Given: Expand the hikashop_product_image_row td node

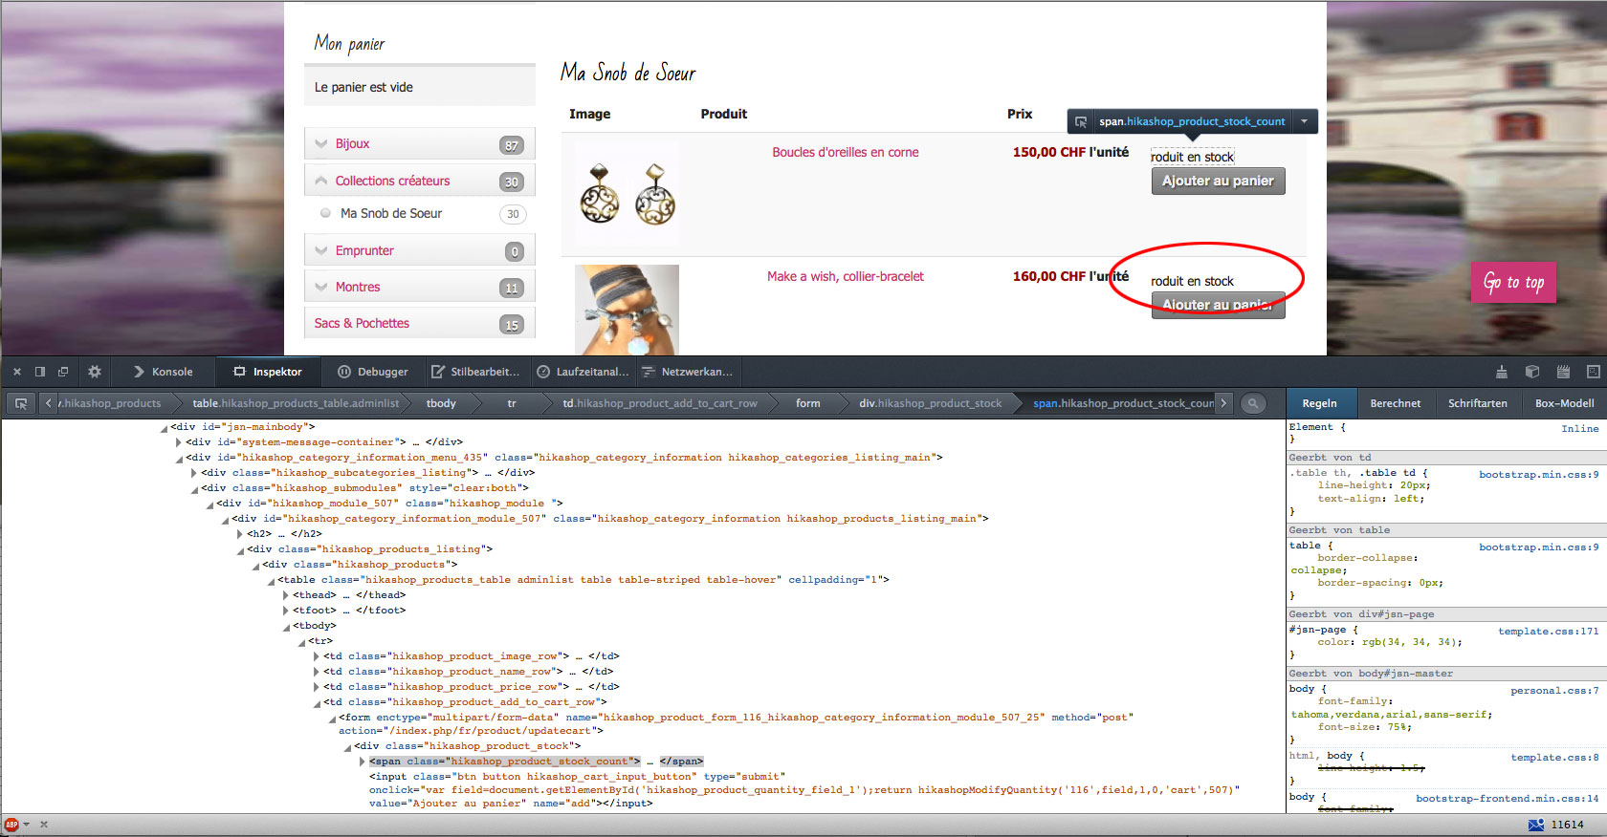Looking at the screenshot, I should [x=317, y=656].
